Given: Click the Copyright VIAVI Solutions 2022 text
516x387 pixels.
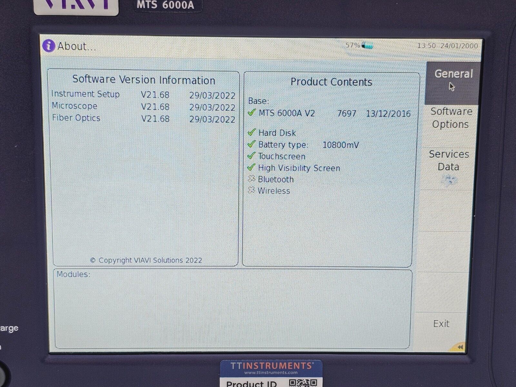Looking at the screenshot, I should [146, 260].
